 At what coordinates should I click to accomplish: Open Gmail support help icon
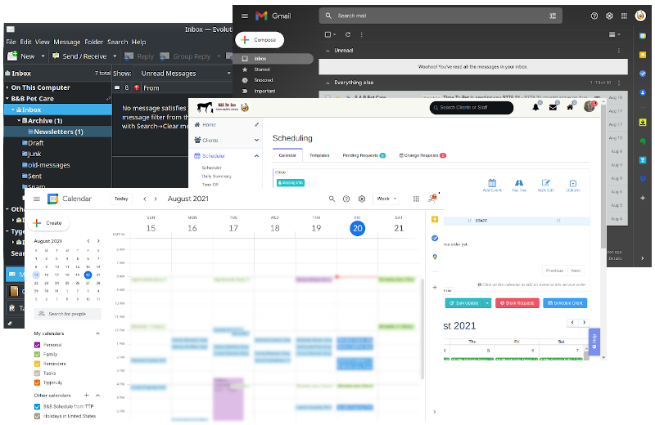point(594,16)
